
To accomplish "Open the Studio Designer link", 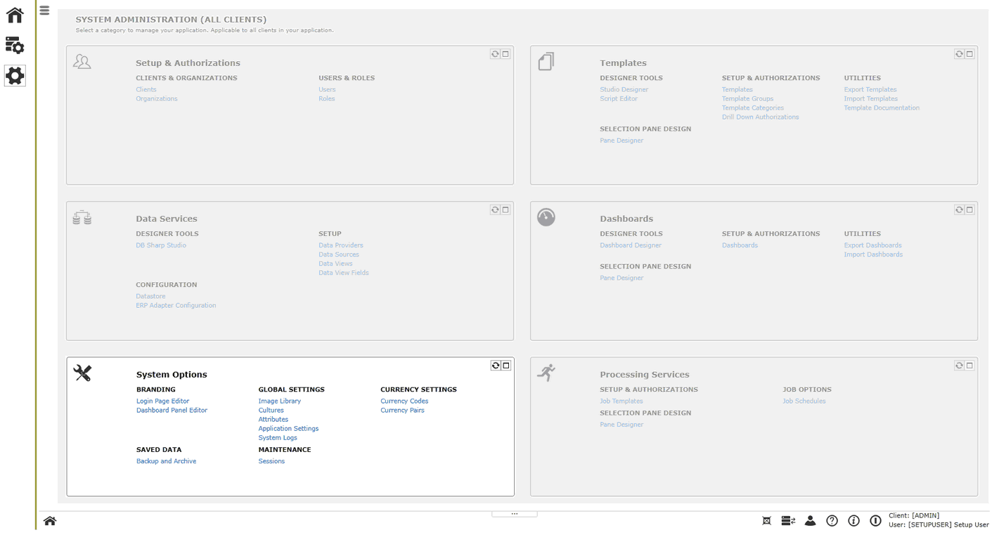I will (625, 89).
